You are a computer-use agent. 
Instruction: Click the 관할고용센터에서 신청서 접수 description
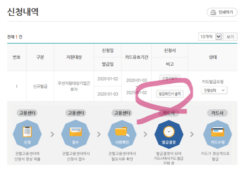(76, 156)
